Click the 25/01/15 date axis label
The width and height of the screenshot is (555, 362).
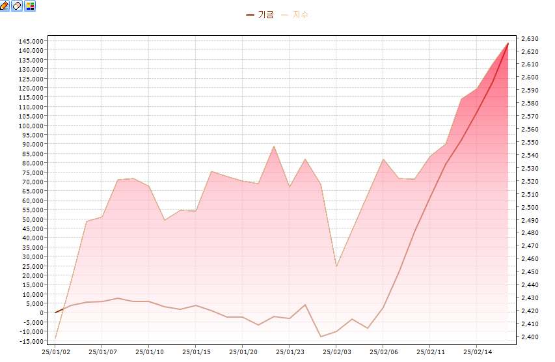[196, 352]
